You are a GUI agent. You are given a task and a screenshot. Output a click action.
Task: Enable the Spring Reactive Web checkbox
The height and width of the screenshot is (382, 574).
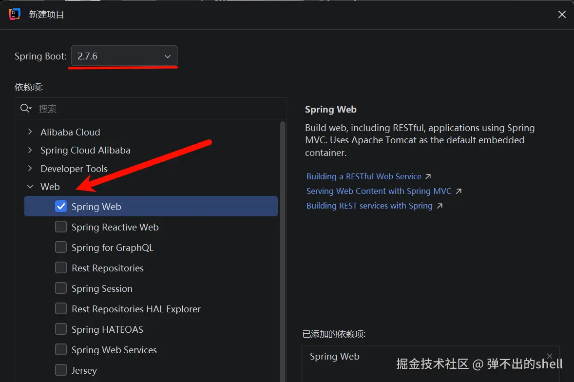[x=61, y=227]
